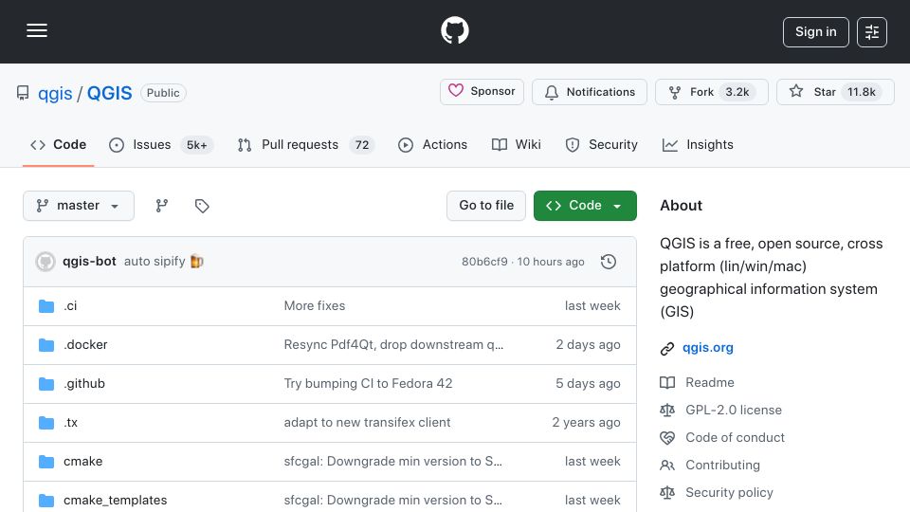This screenshot has height=512, width=910.
Task: Click the '2 years ago' timestamp
Action: [586, 423]
